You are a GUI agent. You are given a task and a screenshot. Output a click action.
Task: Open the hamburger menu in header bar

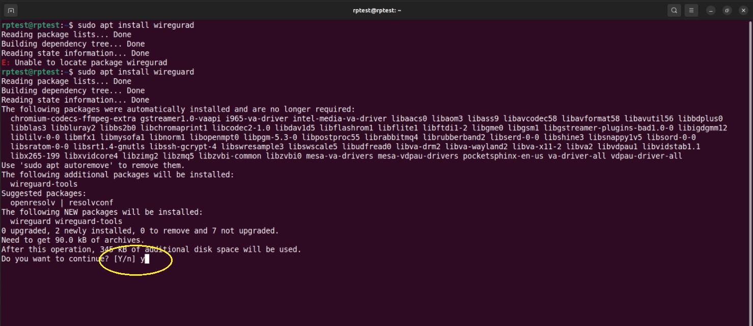(691, 10)
